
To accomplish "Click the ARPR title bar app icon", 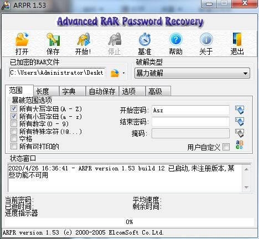I will [x=6, y=5].
